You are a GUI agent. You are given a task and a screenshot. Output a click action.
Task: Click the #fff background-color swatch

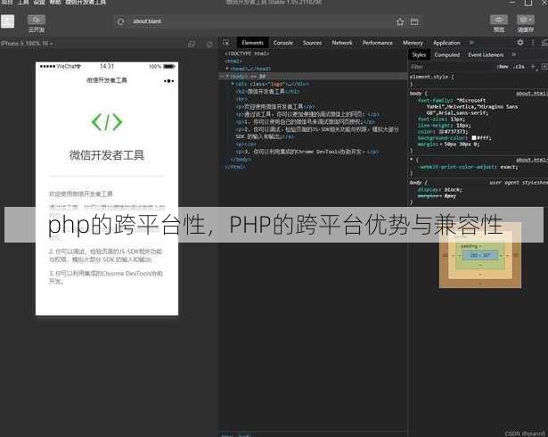coord(474,138)
